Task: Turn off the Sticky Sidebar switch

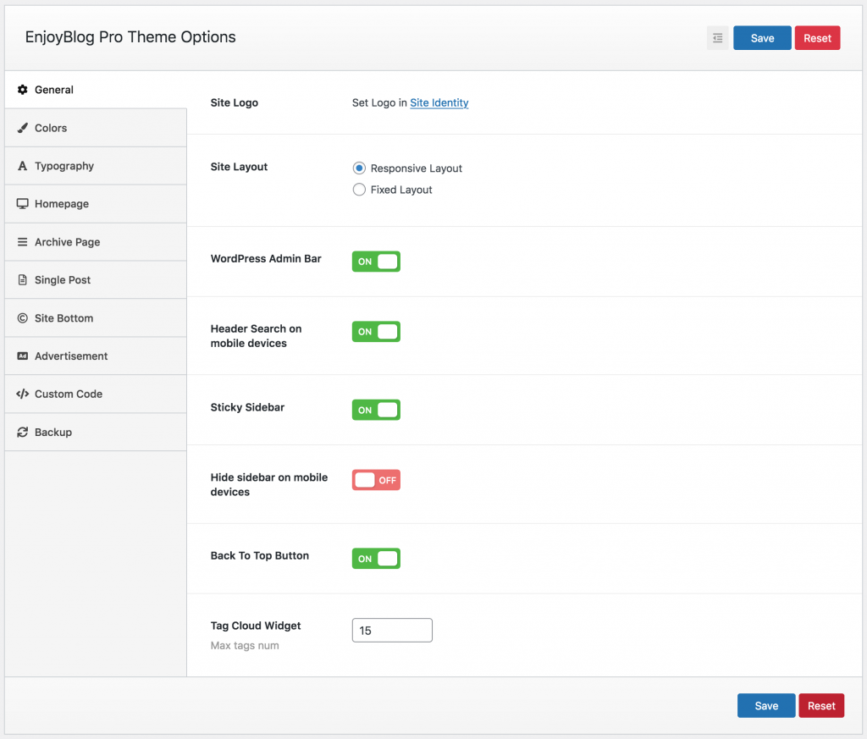Action: click(x=375, y=410)
